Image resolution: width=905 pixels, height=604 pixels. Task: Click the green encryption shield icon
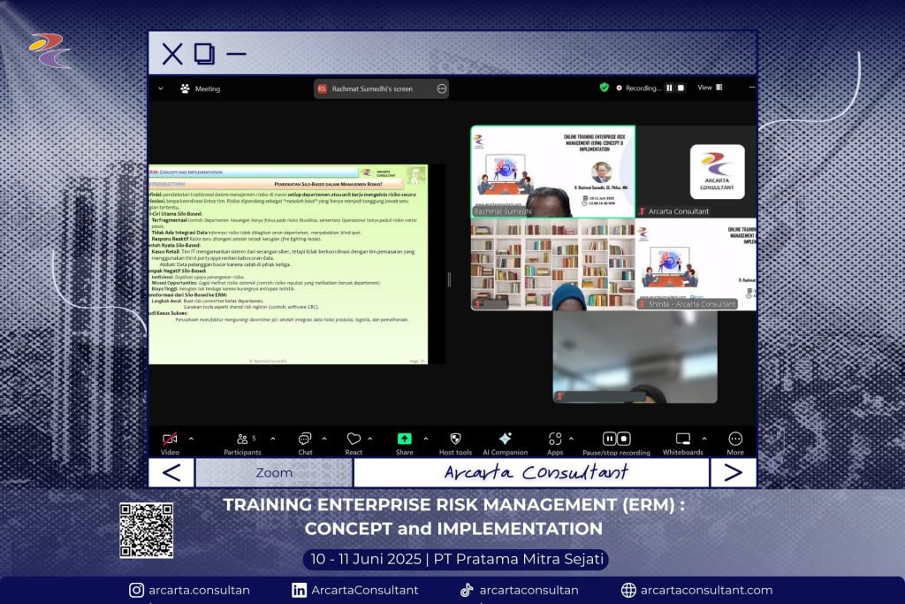tap(604, 88)
